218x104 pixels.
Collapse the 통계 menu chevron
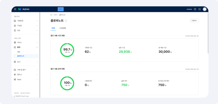(37, 47)
